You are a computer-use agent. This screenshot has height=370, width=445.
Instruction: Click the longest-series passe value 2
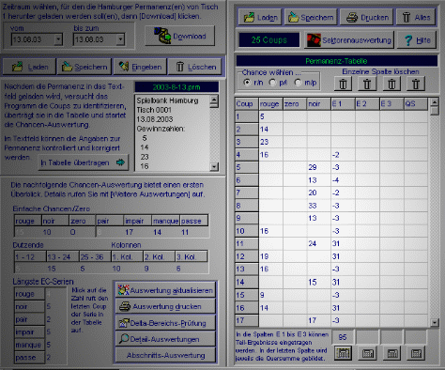pyautogui.click(x=49, y=358)
